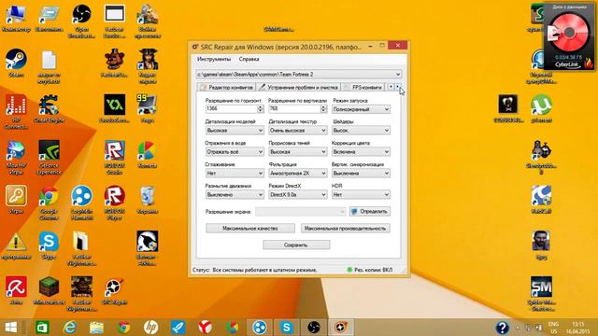Switch to the FPS-конфиги tab

pyautogui.click(x=363, y=87)
